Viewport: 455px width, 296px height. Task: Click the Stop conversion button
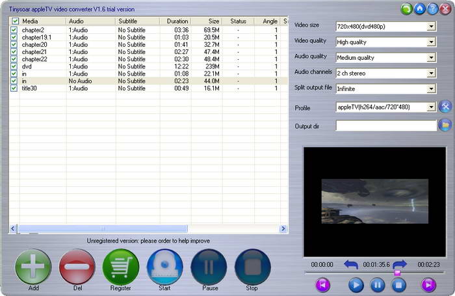pyautogui.click(x=253, y=266)
